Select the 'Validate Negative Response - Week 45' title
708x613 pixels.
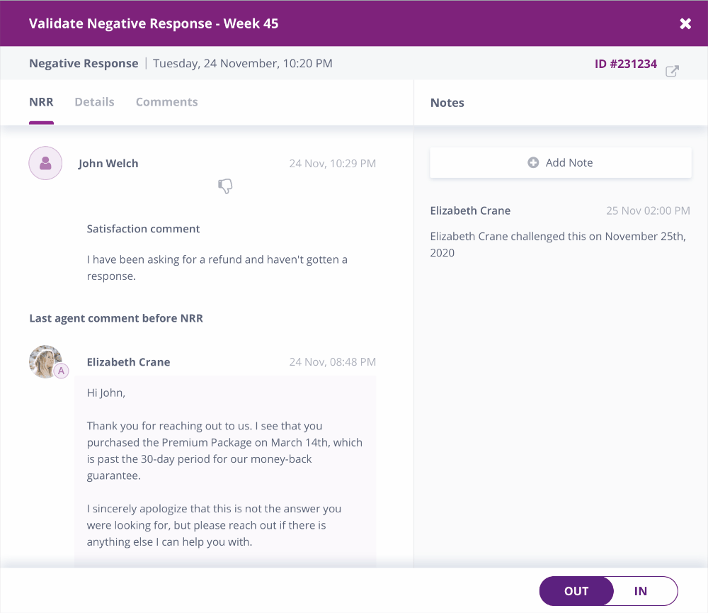coord(154,23)
